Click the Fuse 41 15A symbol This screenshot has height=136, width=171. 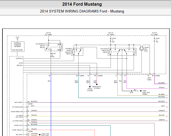[51, 55]
